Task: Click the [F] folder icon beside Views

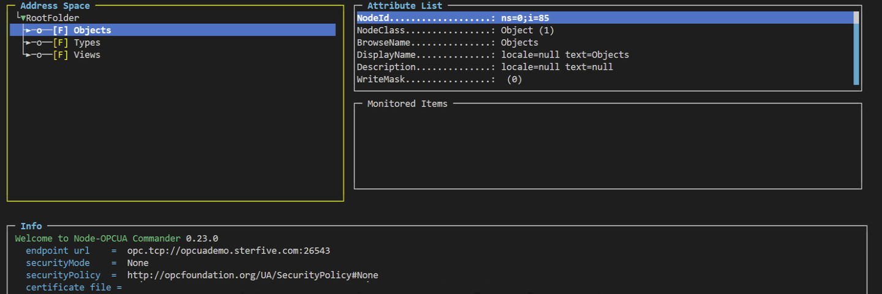Action: [x=60, y=55]
